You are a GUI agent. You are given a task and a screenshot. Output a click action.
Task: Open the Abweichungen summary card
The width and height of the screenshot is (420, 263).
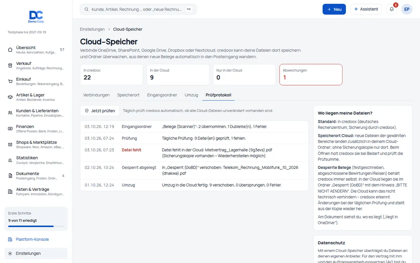311,75
